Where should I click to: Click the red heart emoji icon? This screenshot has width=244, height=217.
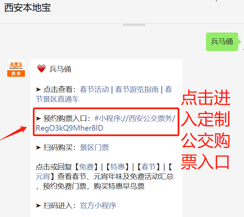tap(41, 69)
